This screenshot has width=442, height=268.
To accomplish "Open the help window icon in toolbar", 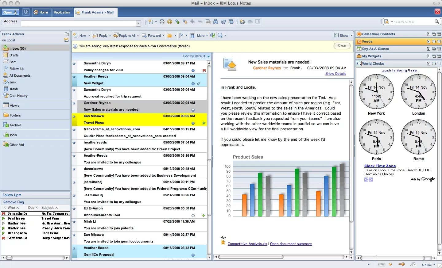I will (x=231, y=22).
